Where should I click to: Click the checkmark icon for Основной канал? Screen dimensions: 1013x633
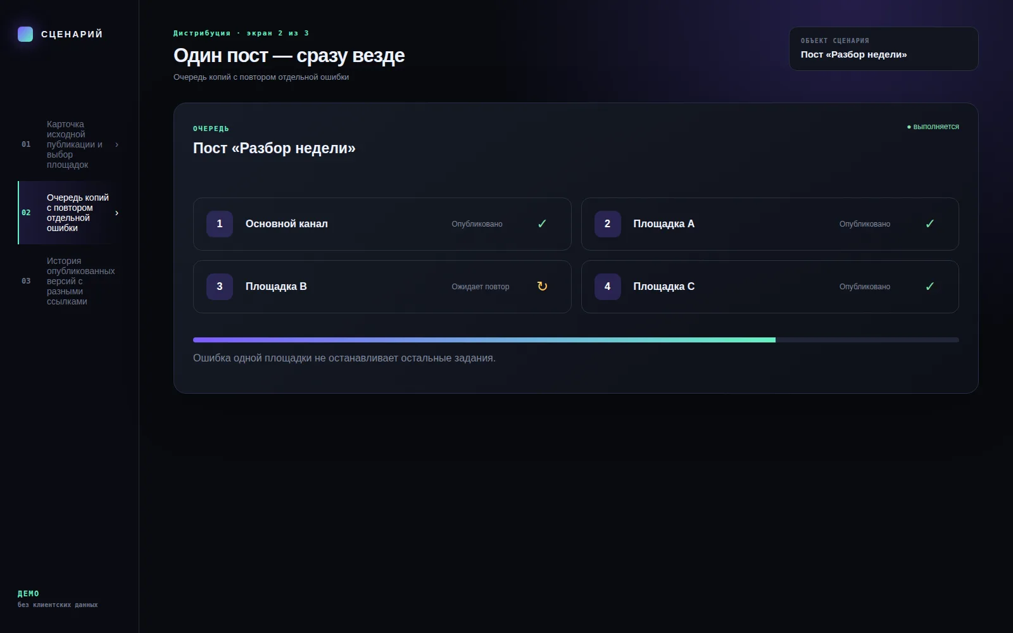[x=542, y=224]
